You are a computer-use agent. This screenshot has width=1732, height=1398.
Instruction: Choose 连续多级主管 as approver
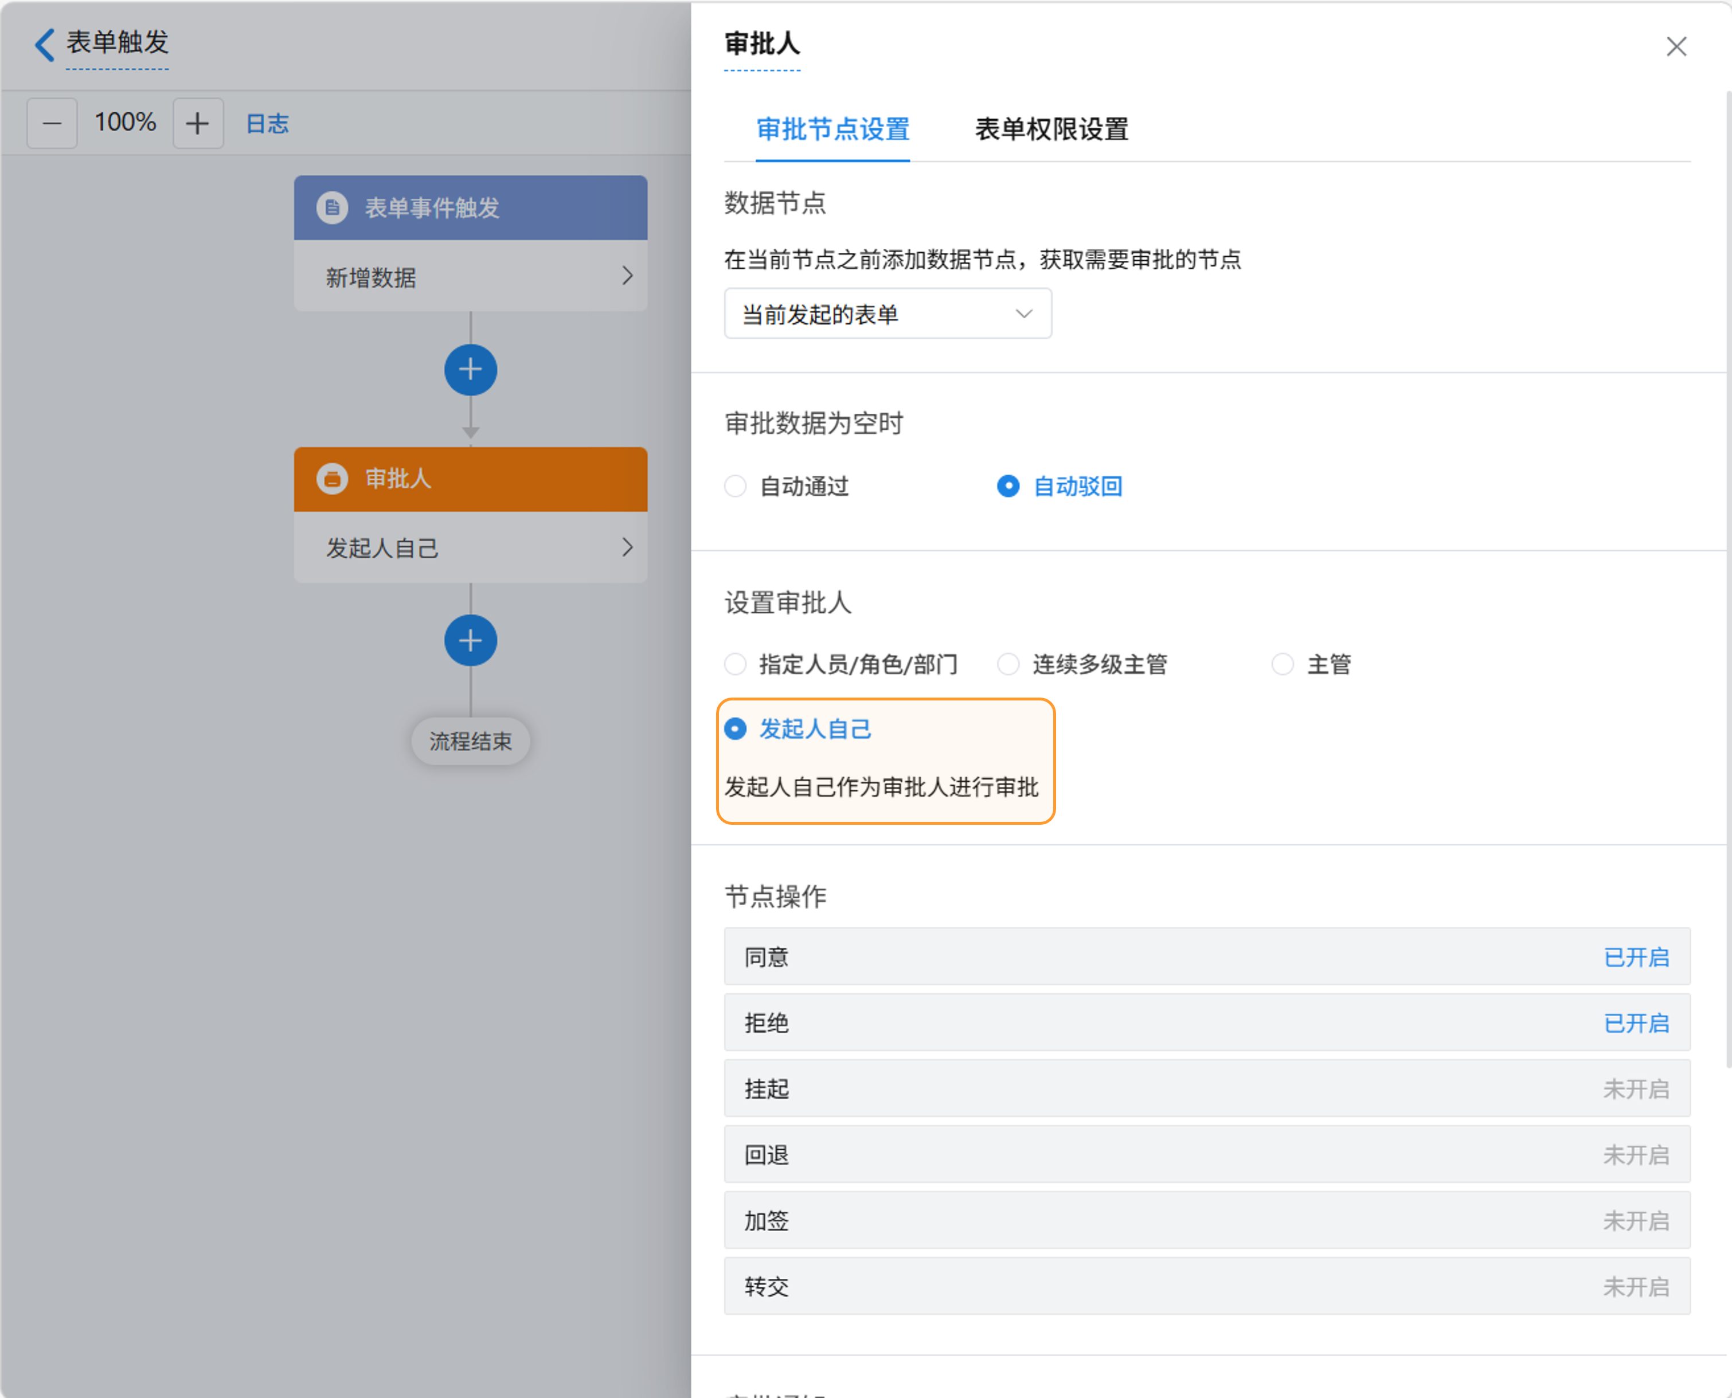pos(1008,664)
